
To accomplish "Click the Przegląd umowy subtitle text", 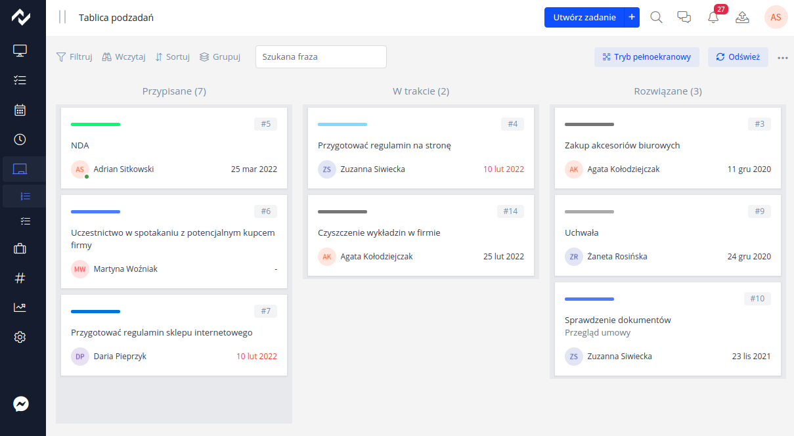I will pyautogui.click(x=598, y=333).
